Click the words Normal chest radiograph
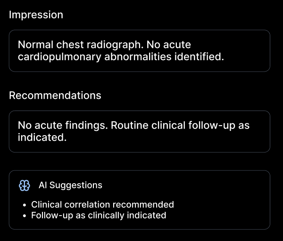This screenshot has height=241, width=283. pyautogui.click(x=79, y=45)
